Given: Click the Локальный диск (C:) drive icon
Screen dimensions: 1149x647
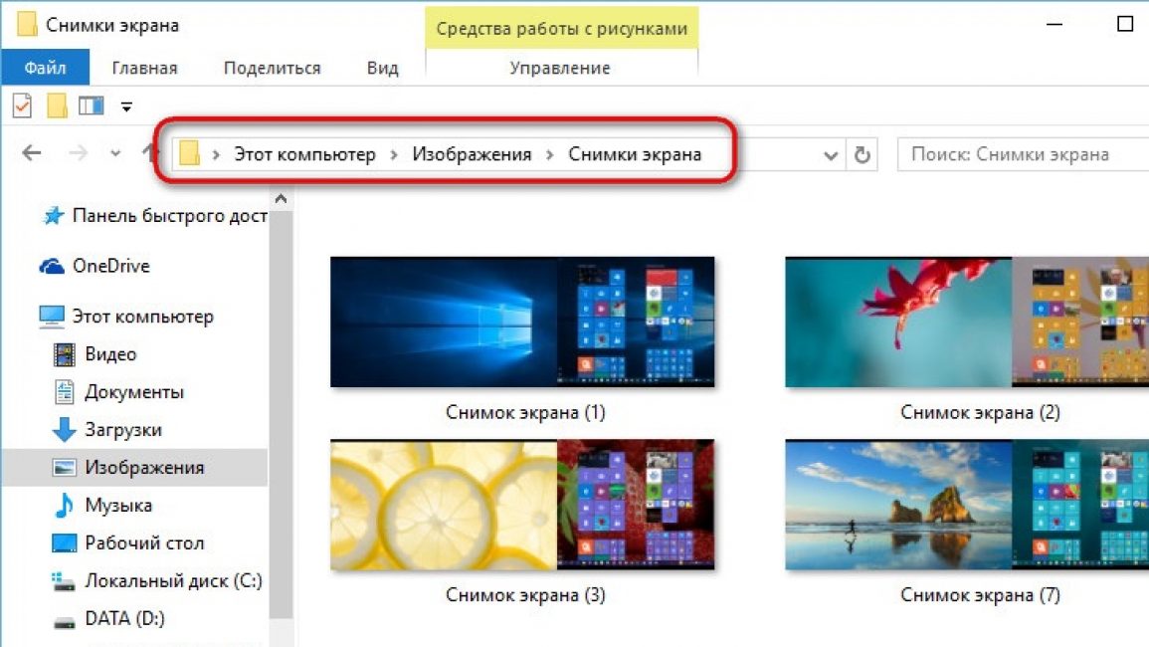Looking at the screenshot, I should point(64,581).
